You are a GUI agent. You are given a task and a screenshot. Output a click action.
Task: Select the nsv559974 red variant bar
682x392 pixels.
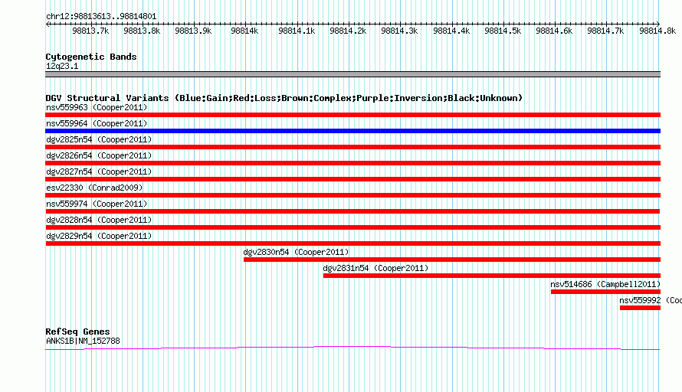click(352, 211)
